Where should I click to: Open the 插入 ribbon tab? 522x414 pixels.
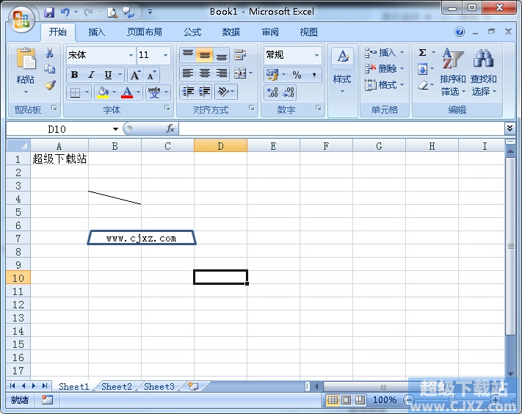[97, 32]
